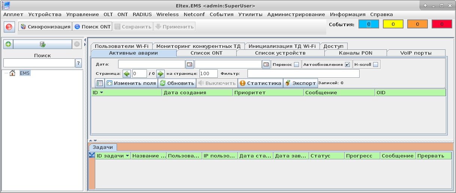Image resolution: width=456 pixels, height=193 pixels.
Task: Click the database tree refresh button
Action: pos(42,44)
